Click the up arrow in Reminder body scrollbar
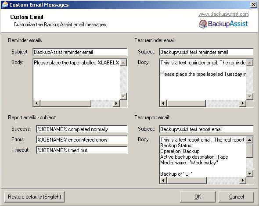 (x=123, y=63)
